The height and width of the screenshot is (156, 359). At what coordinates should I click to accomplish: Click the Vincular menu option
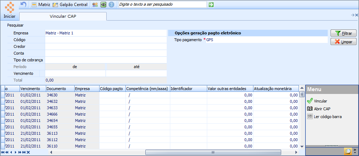tap(317, 101)
